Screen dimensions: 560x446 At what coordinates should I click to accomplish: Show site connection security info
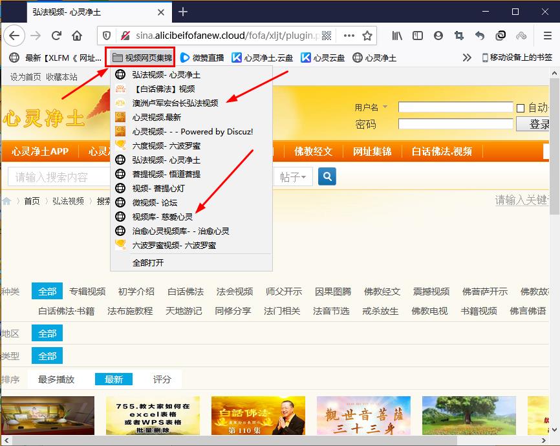[x=125, y=36]
